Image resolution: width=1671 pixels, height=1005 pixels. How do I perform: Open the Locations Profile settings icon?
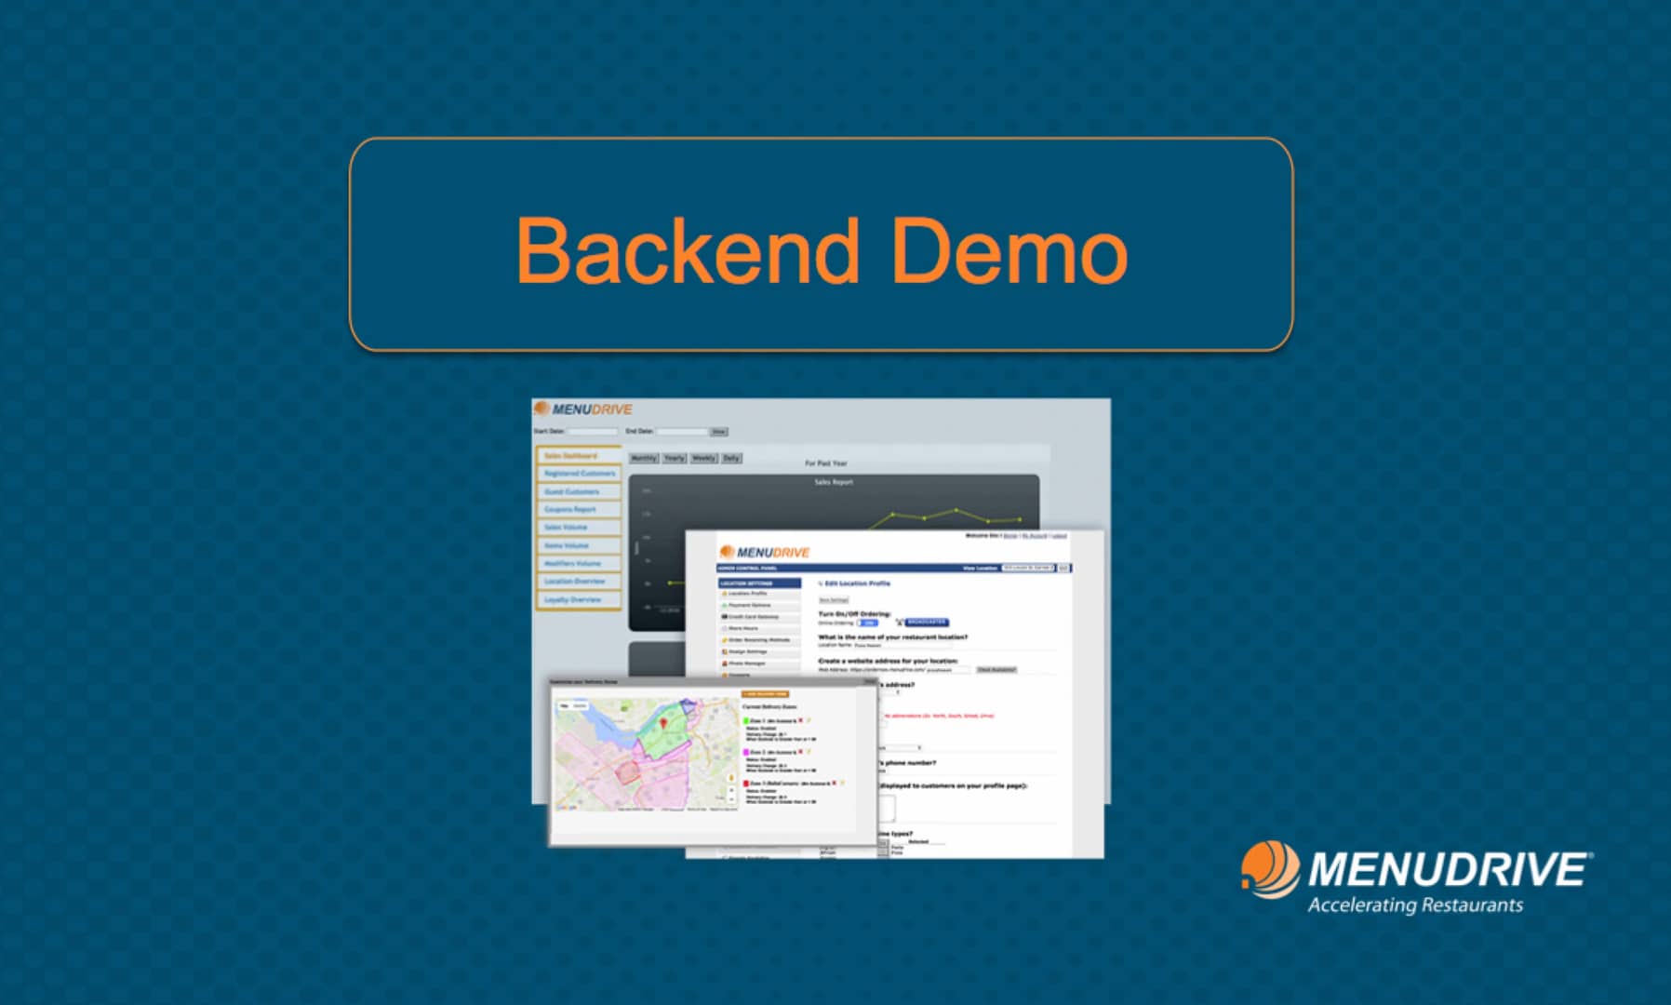(725, 593)
